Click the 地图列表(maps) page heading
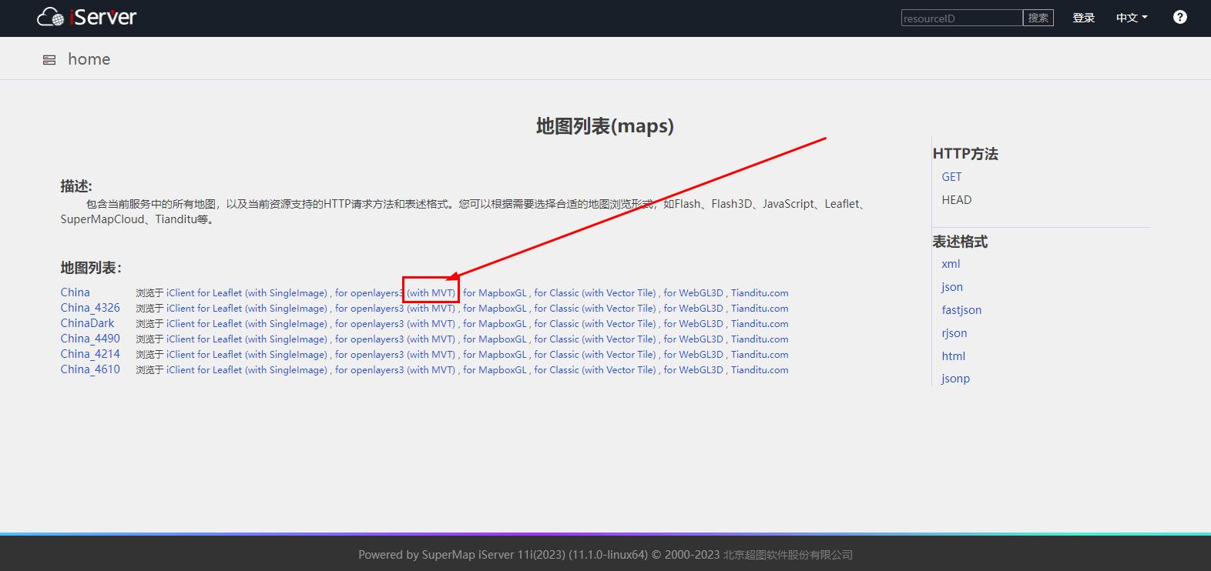 pyautogui.click(x=605, y=126)
